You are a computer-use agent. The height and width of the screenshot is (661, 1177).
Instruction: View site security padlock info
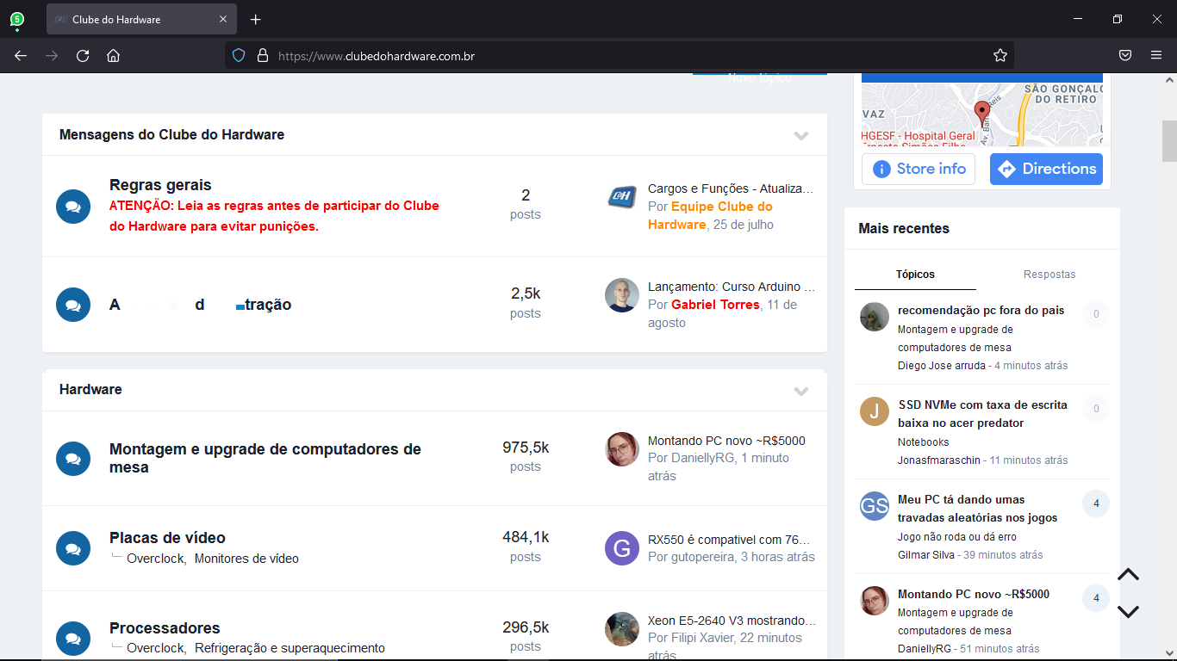pyautogui.click(x=263, y=56)
